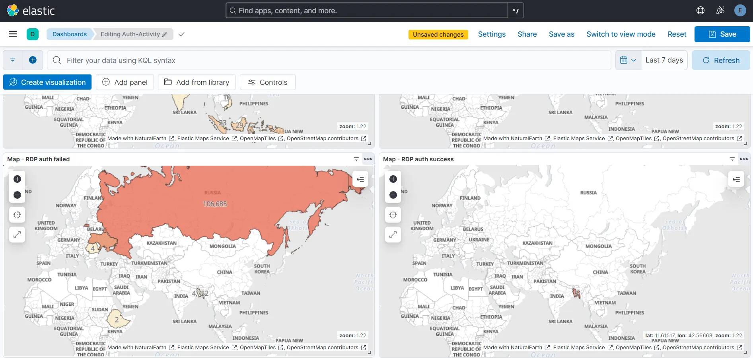Click the help lifebuoy icon in header
Viewport: 753px width, 358px height.
click(x=700, y=11)
